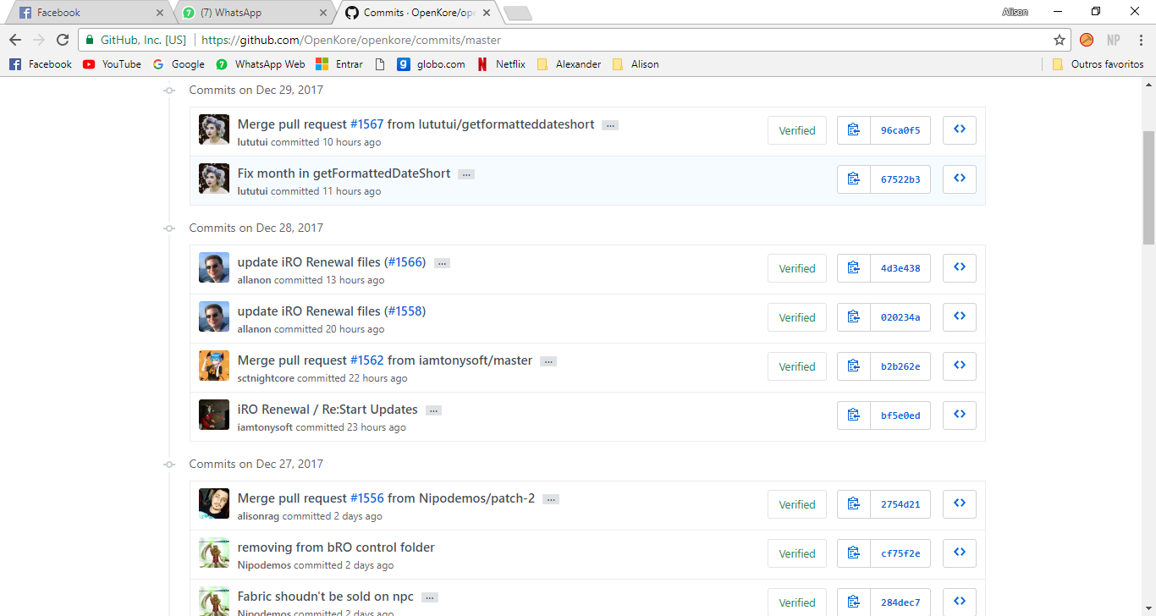This screenshot has height=616, width=1156.
Task: Click sctnightcore's avatar thumbnail
Action: (x=214, y=366)
